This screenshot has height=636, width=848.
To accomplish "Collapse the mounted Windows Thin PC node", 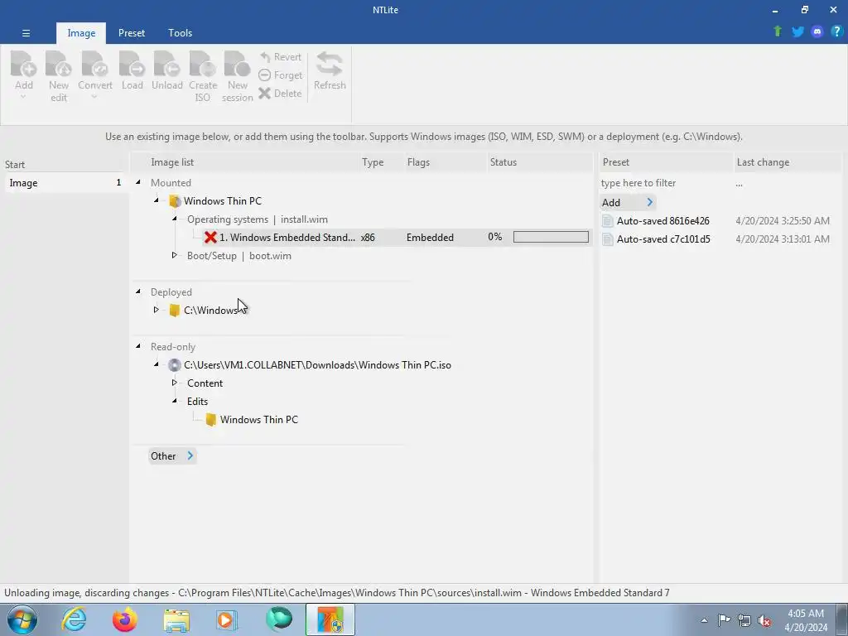I will (157, 200).
